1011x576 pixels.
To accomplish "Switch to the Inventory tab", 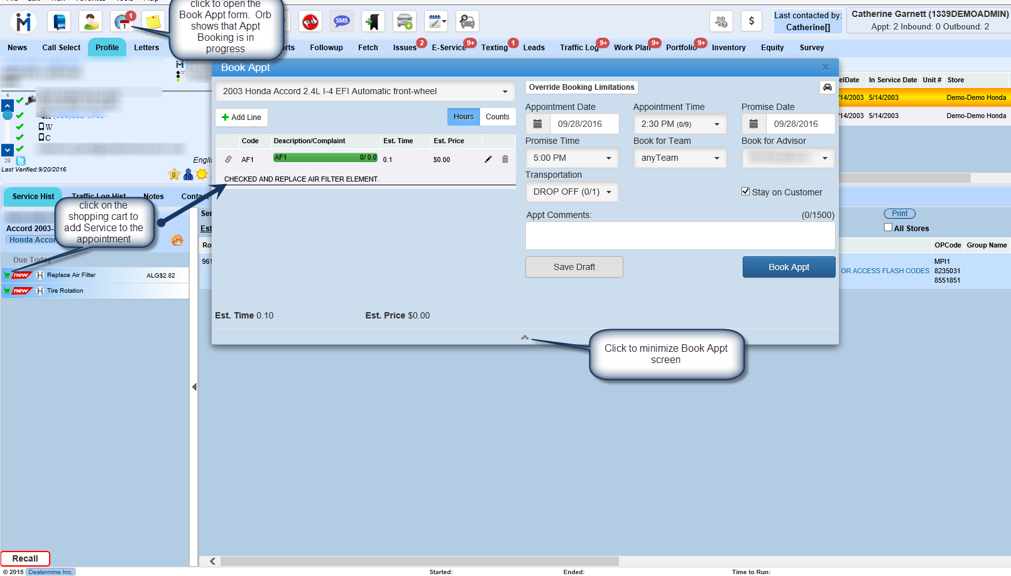I will [x=728, y=48].
